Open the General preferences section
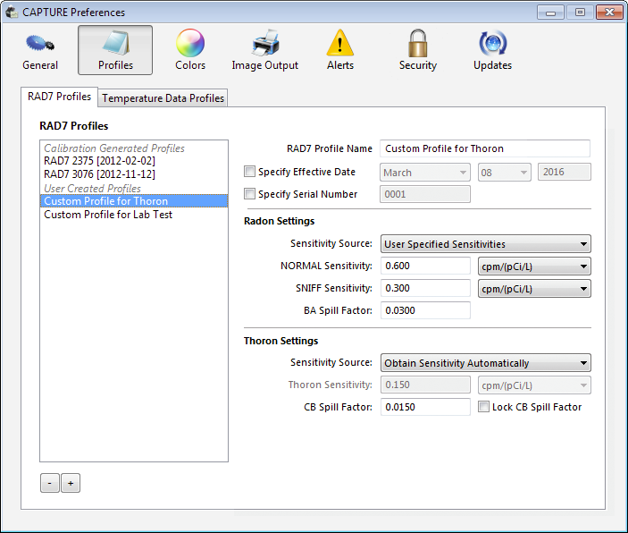This screenshot has height=533, width=628. pyautogui.click(x=40, y=51)
